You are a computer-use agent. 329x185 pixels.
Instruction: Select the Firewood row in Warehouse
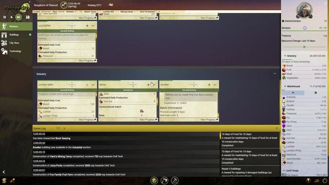coord(304,114)
